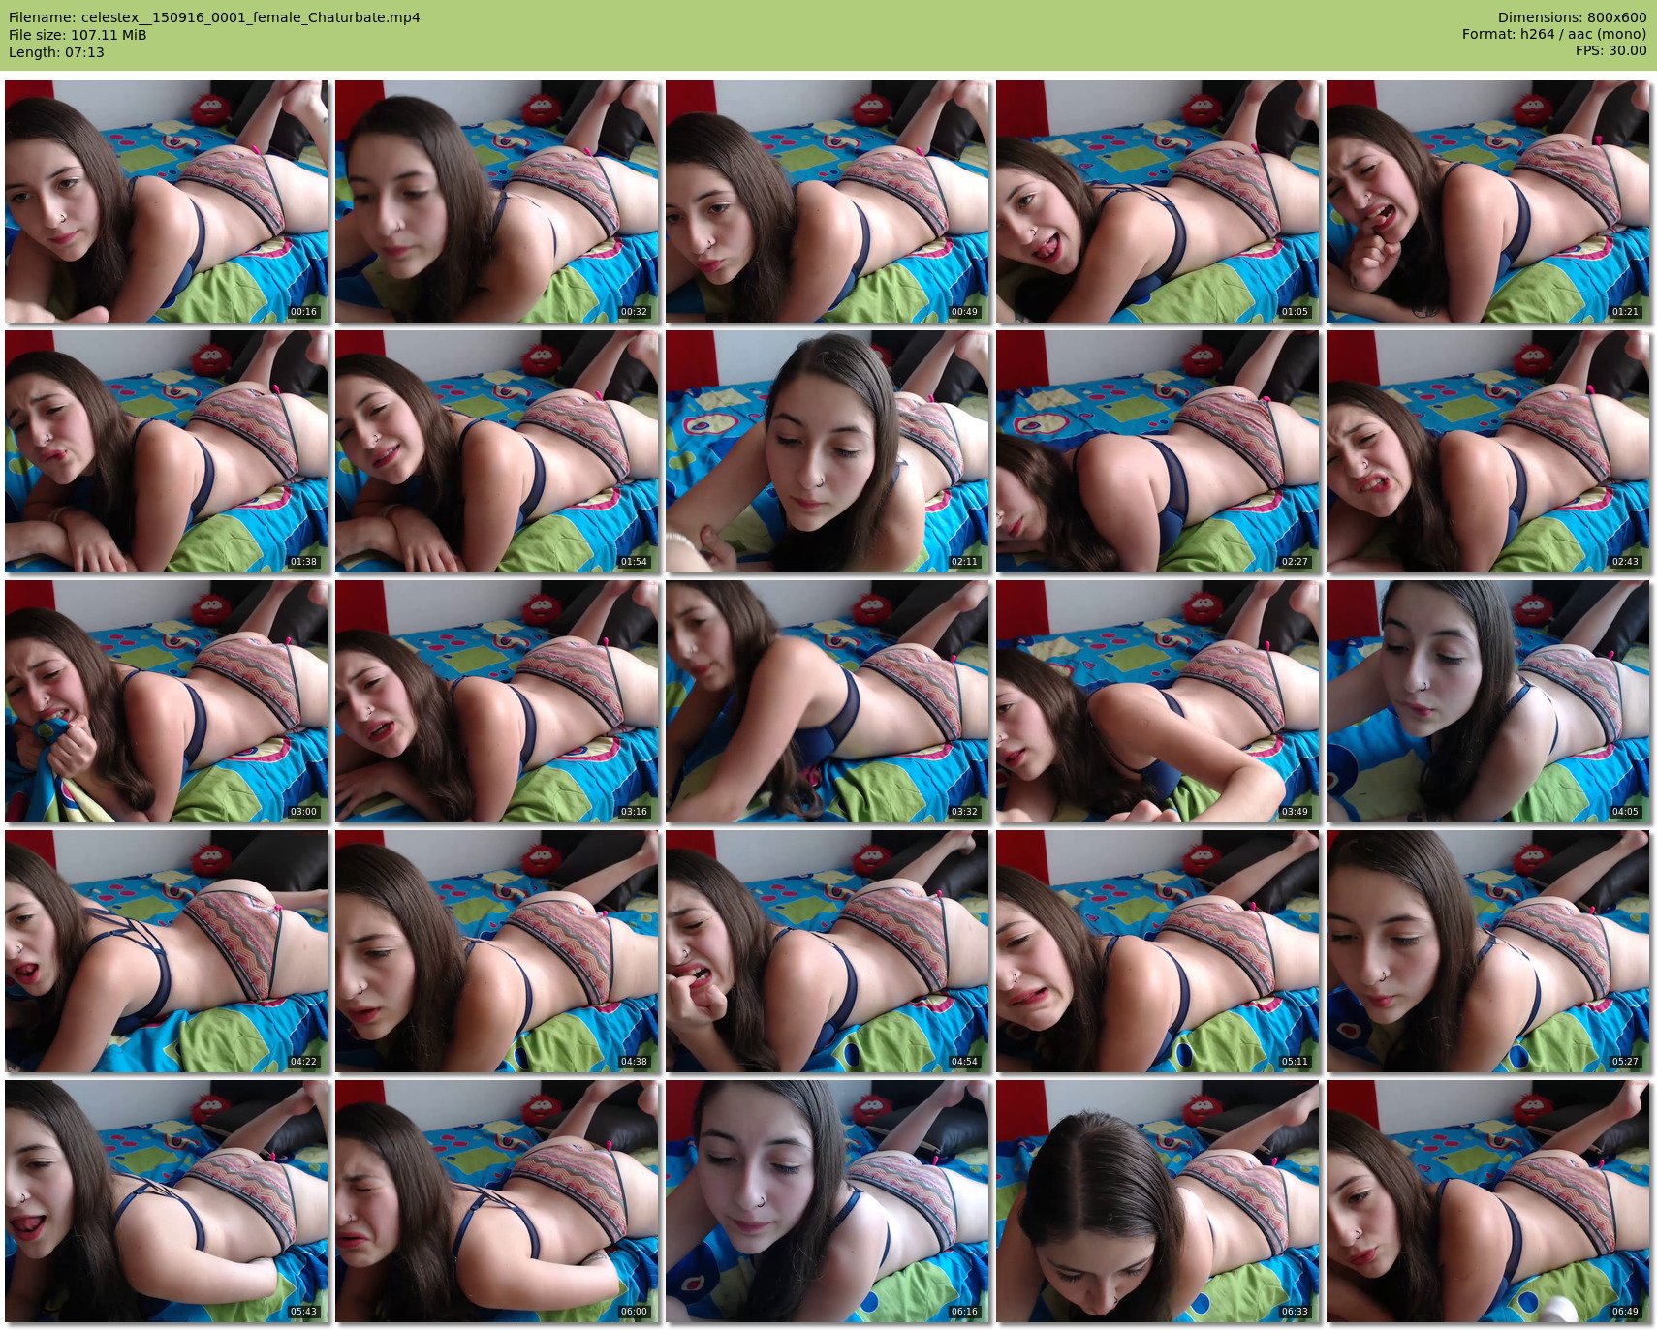Open the frame at 02:43
The image size is (1657, 1330).
click(1487, 451)
